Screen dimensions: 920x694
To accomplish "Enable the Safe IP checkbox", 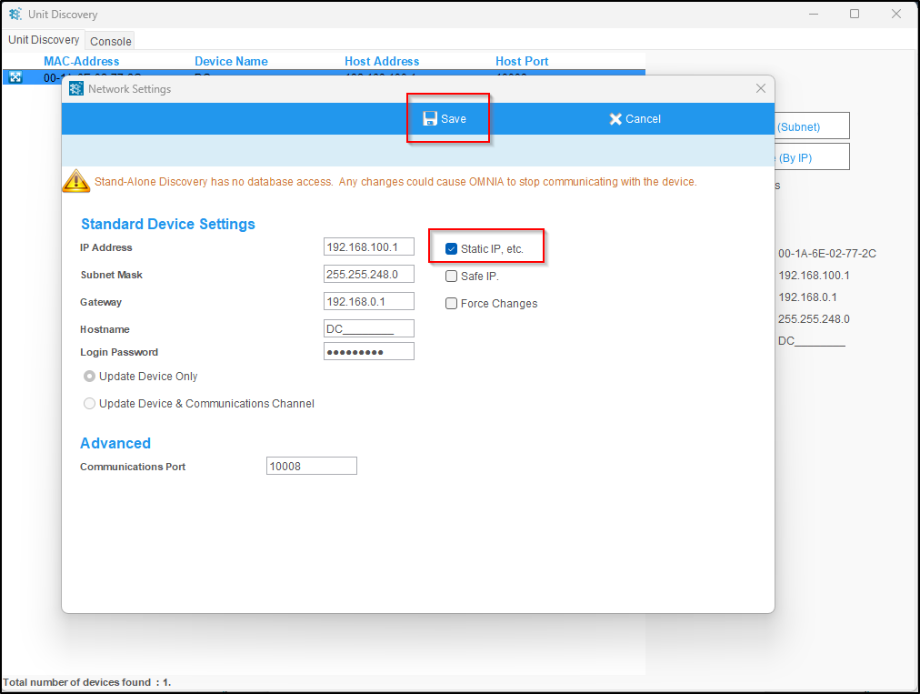I will pyautogui.click(x=452, y=277).
